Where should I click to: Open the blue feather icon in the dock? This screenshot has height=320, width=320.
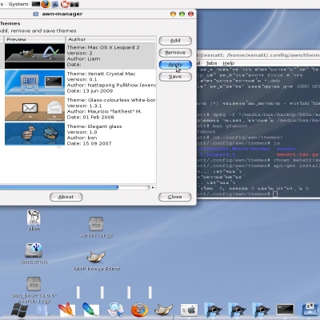[90, 310]
